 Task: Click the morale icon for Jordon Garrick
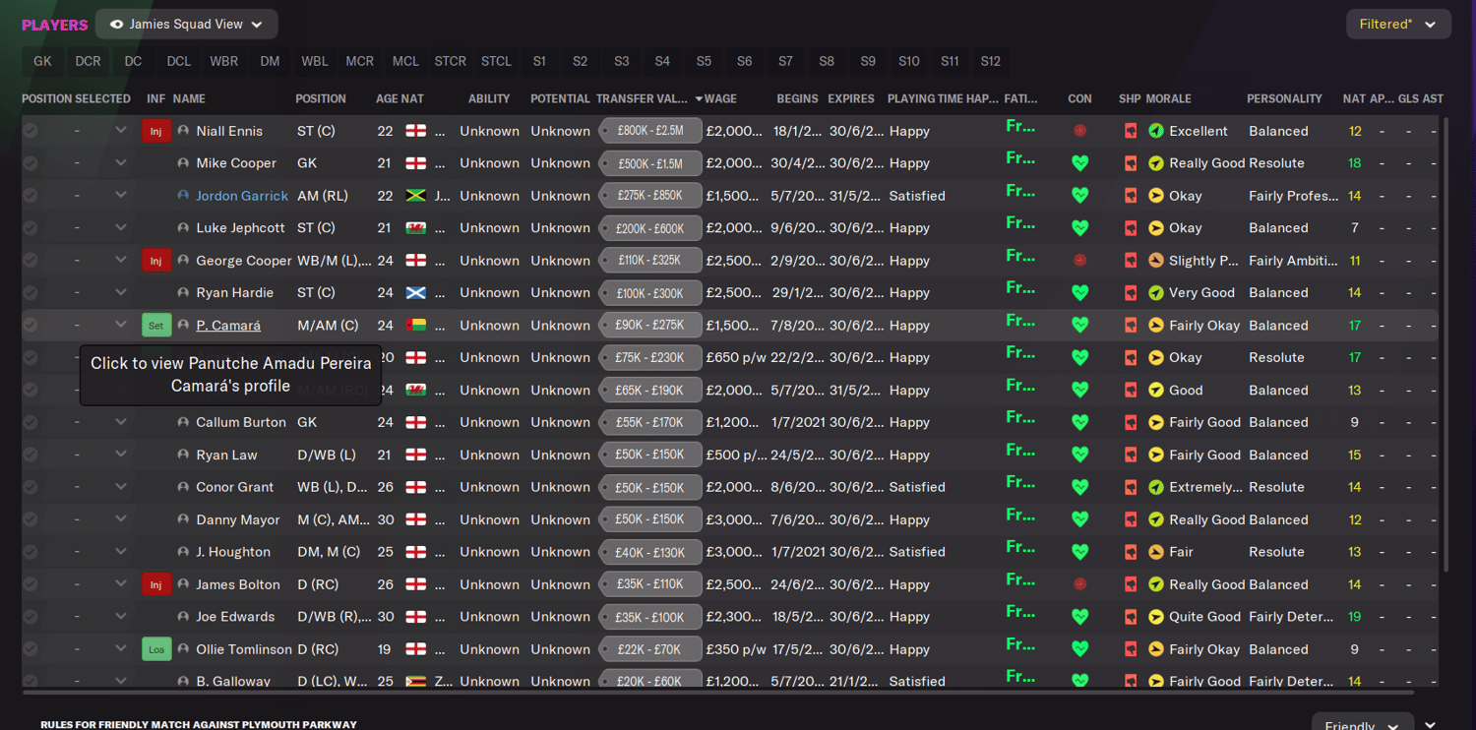pyautogui.click(x=1156, y=196)
